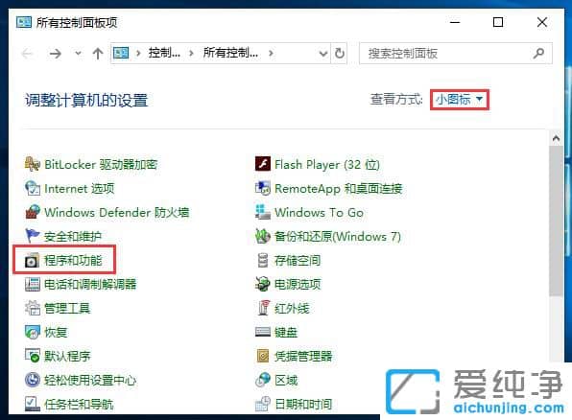
Task: Open the 安全和维护 link
Action: pyautogui.click(x=73, y=237)
